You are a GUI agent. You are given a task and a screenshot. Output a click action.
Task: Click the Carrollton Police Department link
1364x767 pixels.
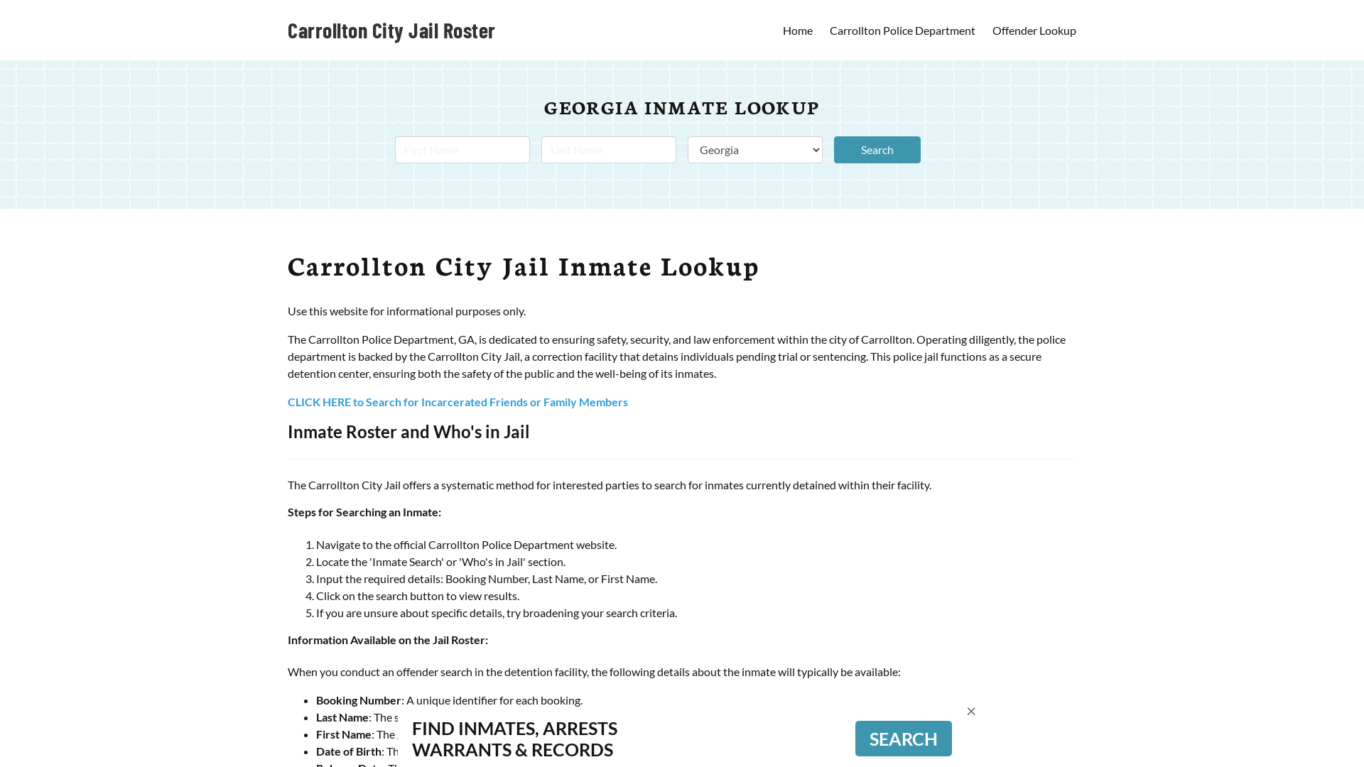(902, 30)
